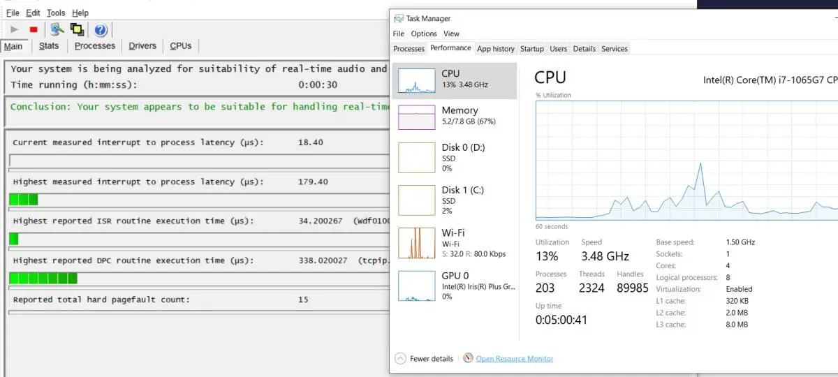Open Task Manager's Options menu
Screen dimensions: 838x377
coord(424,34)
